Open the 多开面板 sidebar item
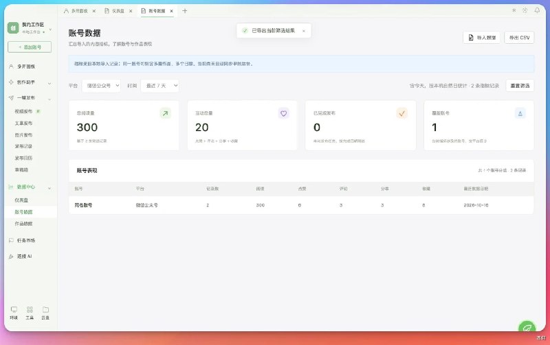Viewport: 550px width, 345px height. pyautogui.click(x=26, y=66)
